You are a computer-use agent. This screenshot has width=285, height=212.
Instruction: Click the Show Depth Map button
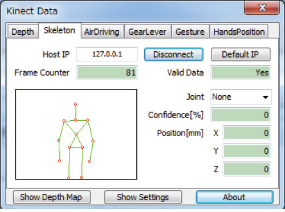tap(52, 197)
